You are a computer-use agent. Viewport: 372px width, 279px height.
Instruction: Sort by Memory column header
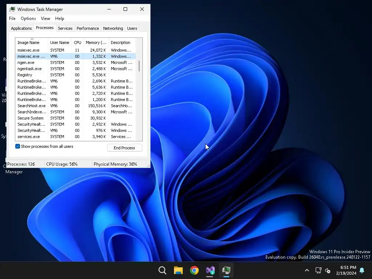coord(96,43)
